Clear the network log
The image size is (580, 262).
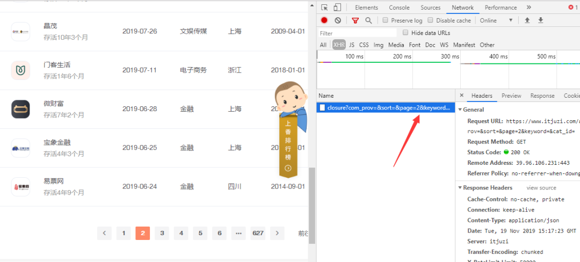[x=338, y=20]
